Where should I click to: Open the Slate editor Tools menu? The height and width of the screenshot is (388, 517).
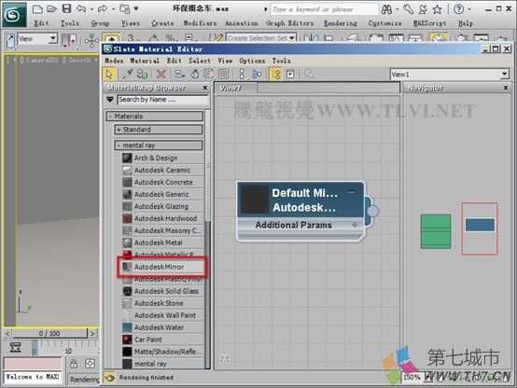tap(281, 61)
